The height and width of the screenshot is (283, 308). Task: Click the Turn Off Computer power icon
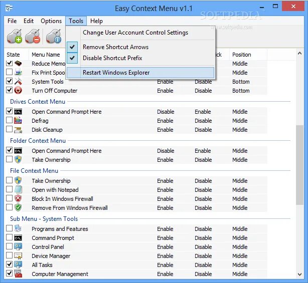click(18, 91)
